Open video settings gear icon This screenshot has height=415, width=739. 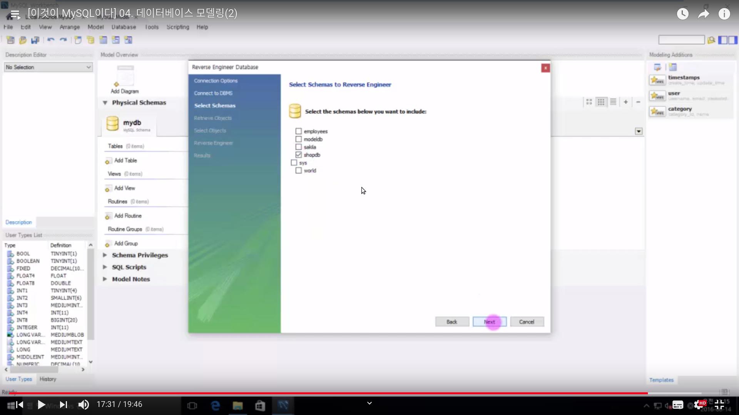(699, 405)
